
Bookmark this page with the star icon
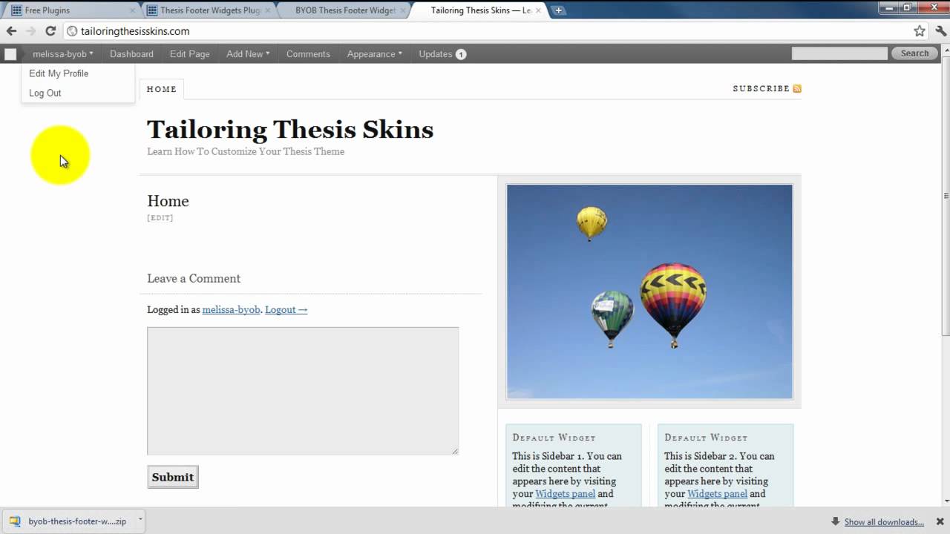click(920, 31)
